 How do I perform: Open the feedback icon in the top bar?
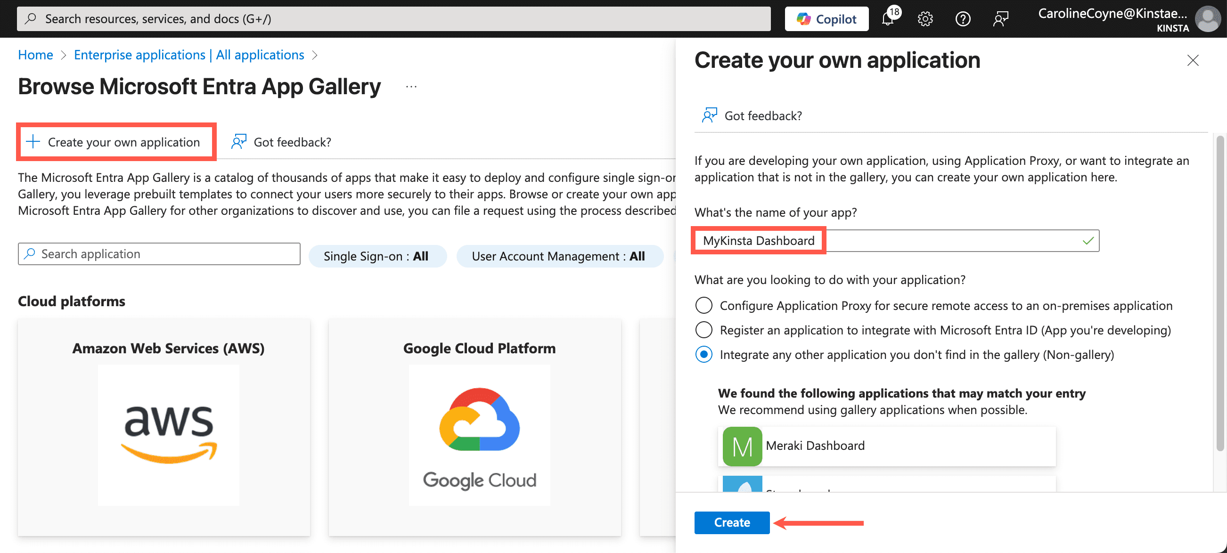[1000, 18]
